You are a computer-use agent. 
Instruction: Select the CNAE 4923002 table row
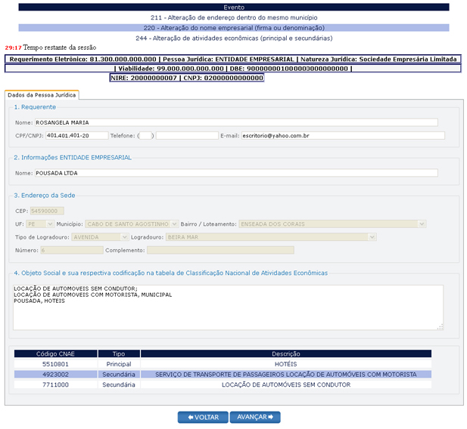click(x=223, y=374)
